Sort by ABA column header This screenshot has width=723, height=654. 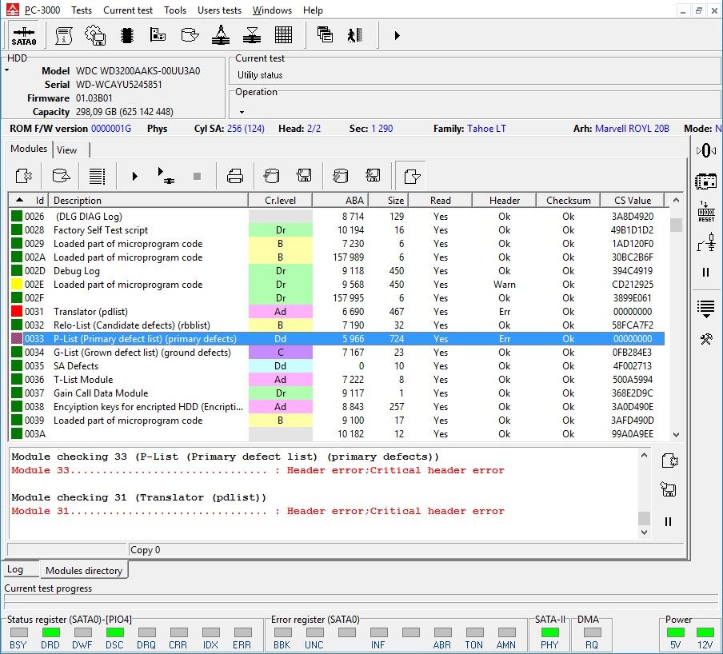342,201
